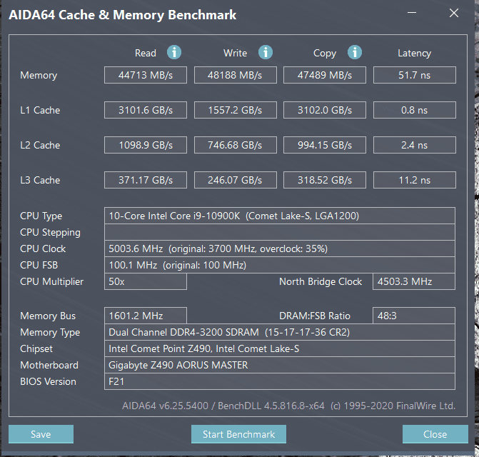
Task: Select L1 Cache copy 3102.0 GB/s
Action: click(325, 110)
